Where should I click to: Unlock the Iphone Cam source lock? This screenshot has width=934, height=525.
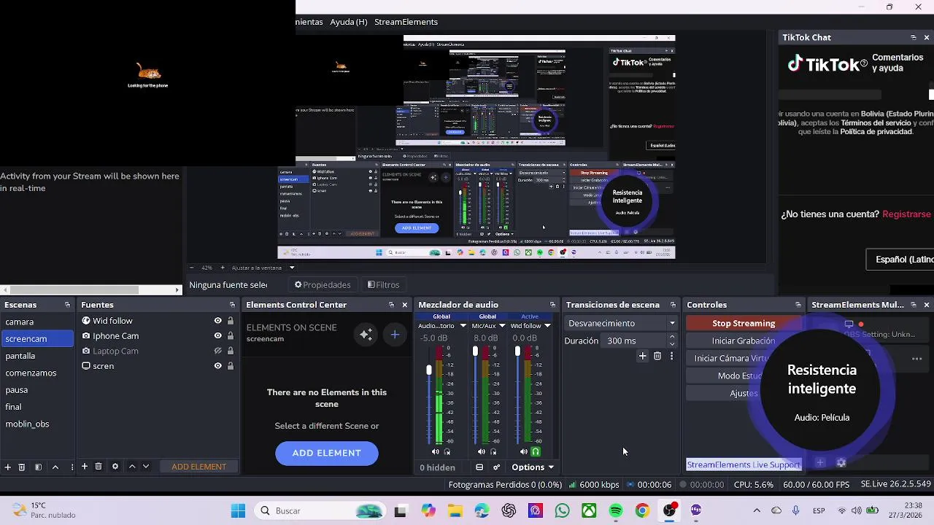click(231, 336)
